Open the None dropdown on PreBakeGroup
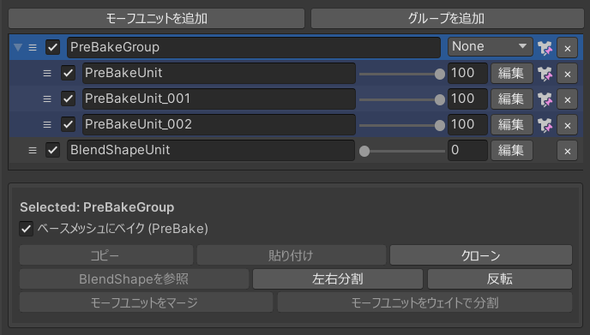This screenshot has height=335, width=590. pos(490,46)
